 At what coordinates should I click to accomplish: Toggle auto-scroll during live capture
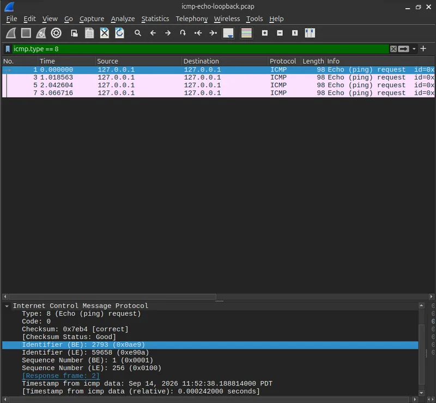228,33
